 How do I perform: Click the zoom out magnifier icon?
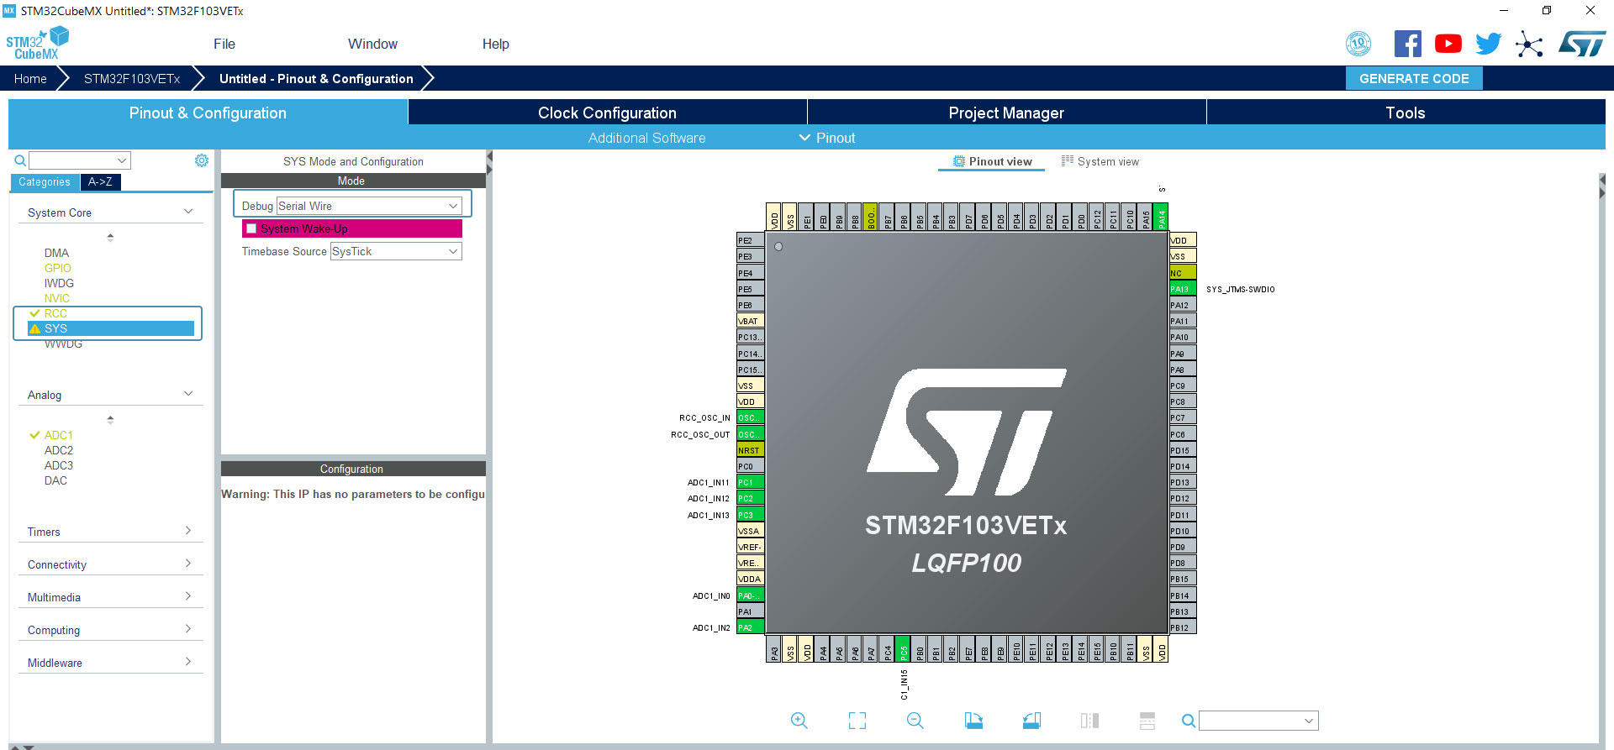[915, 721]
